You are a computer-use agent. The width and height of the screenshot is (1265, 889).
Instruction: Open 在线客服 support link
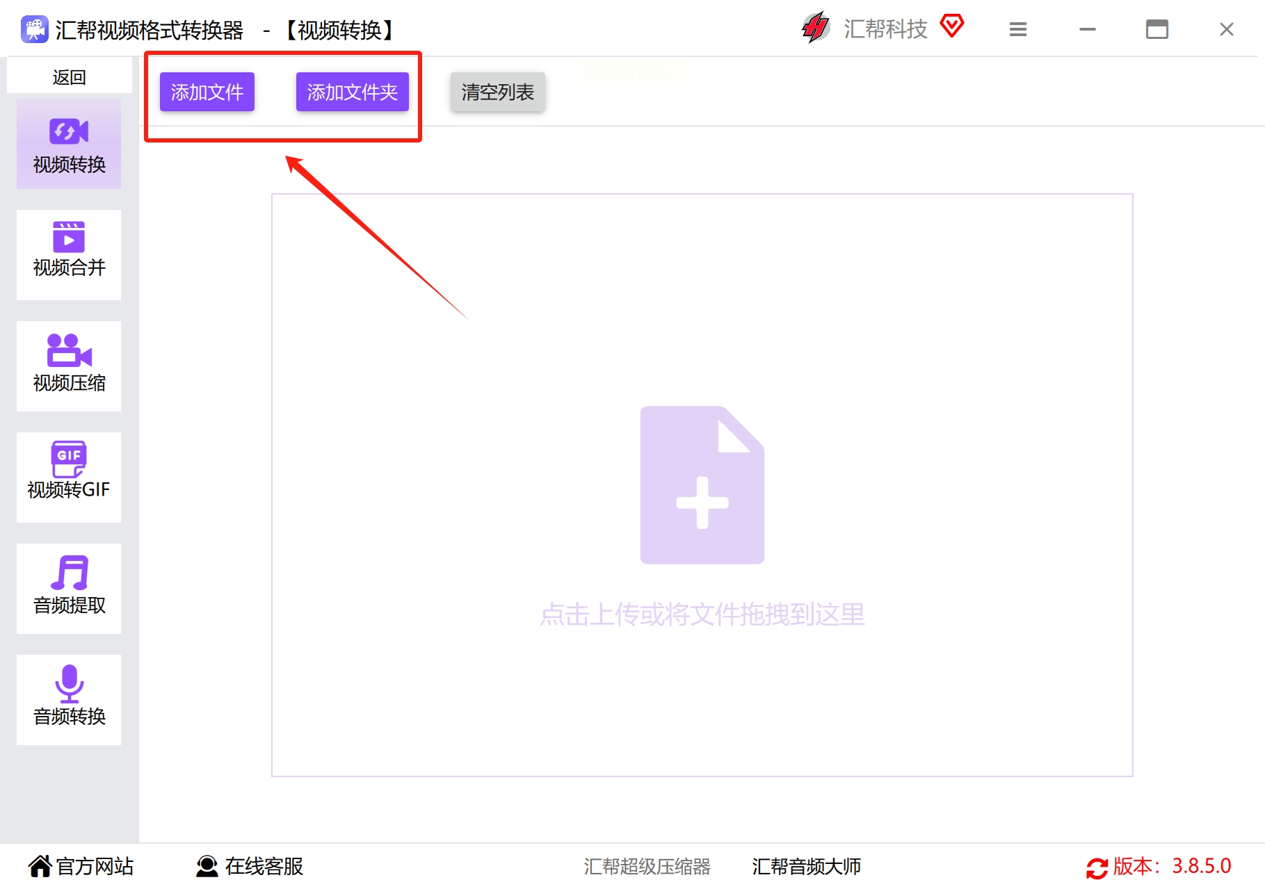264,866
